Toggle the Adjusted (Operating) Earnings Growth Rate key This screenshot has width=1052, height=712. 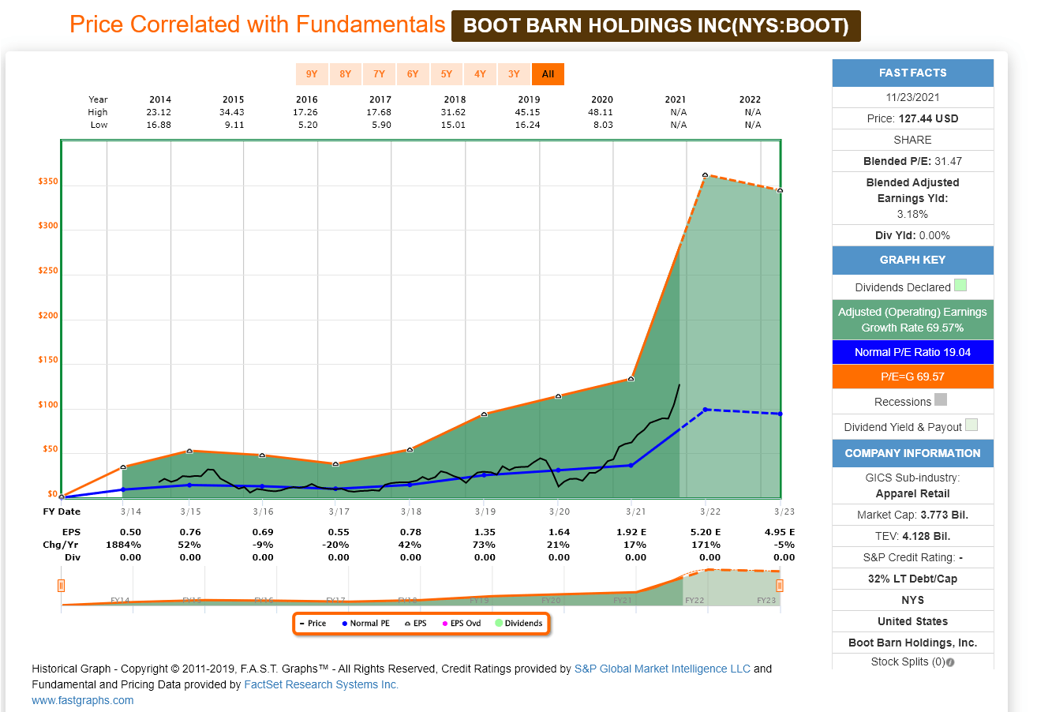tap(912, 320)
